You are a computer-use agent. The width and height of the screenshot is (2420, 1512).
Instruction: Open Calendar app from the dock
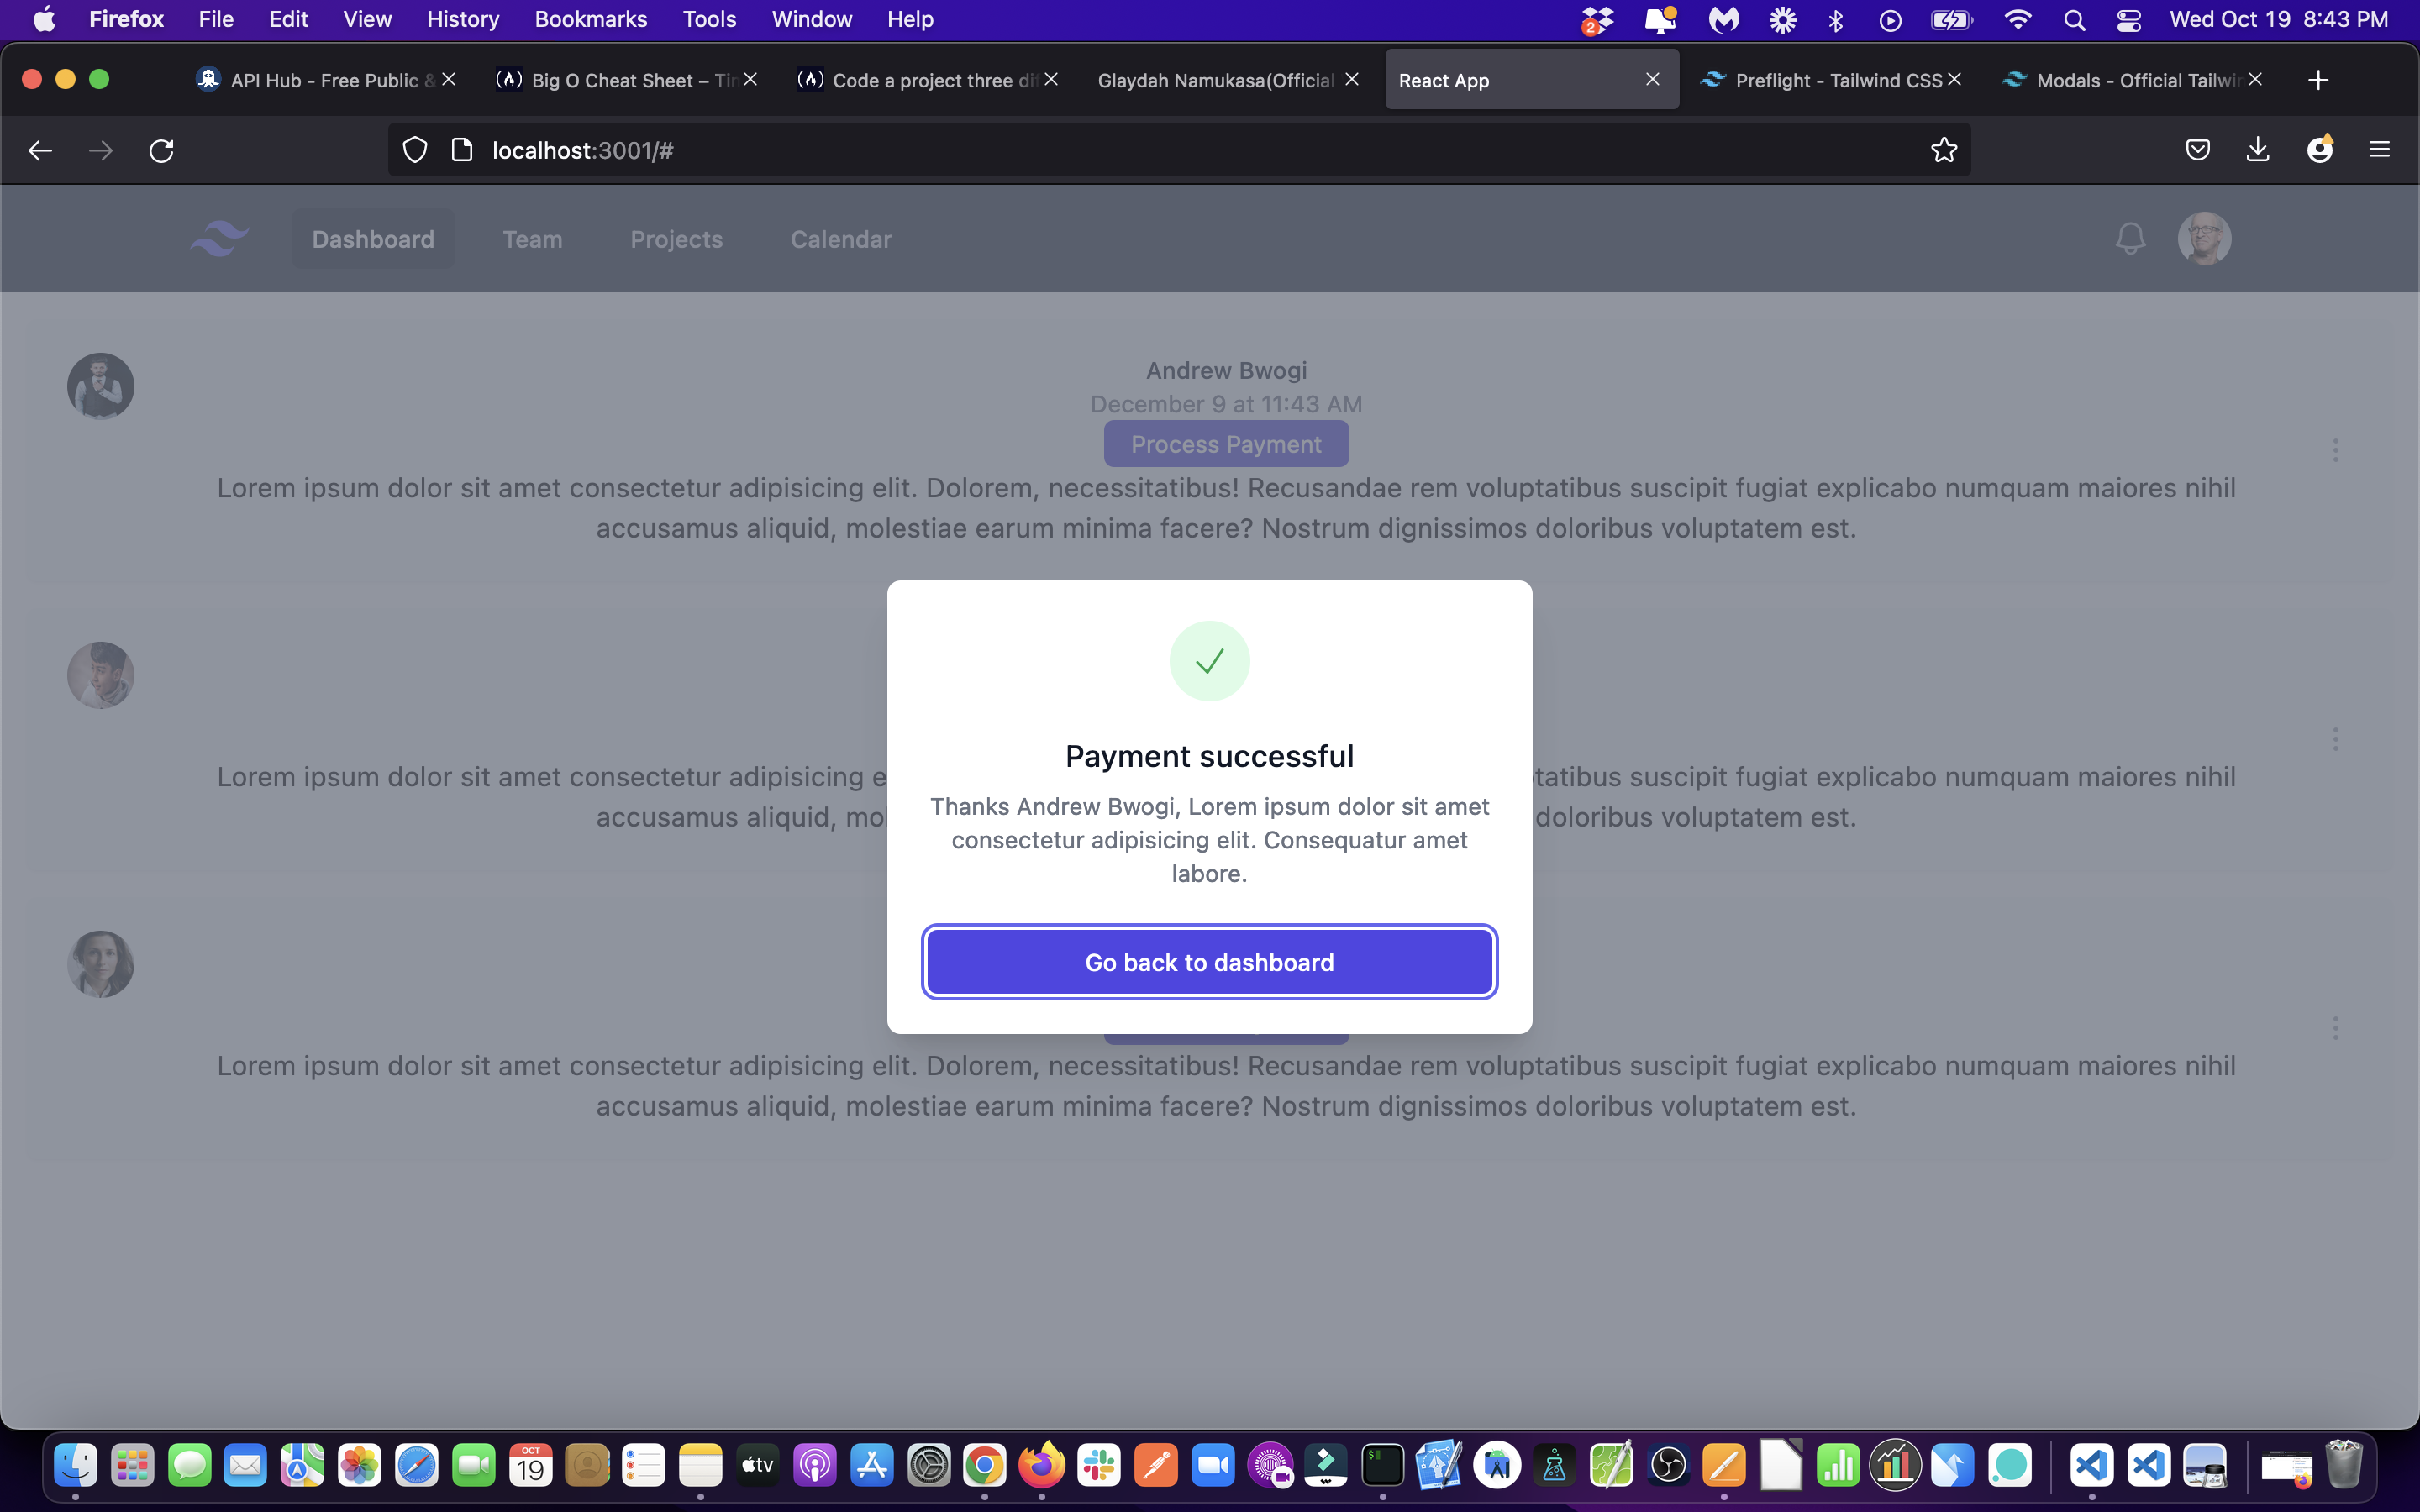tap(530, 1466)
